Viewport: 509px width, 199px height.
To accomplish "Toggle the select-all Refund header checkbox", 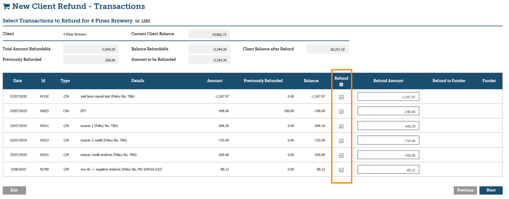I will pyautogui.click(x=341, y=85).
